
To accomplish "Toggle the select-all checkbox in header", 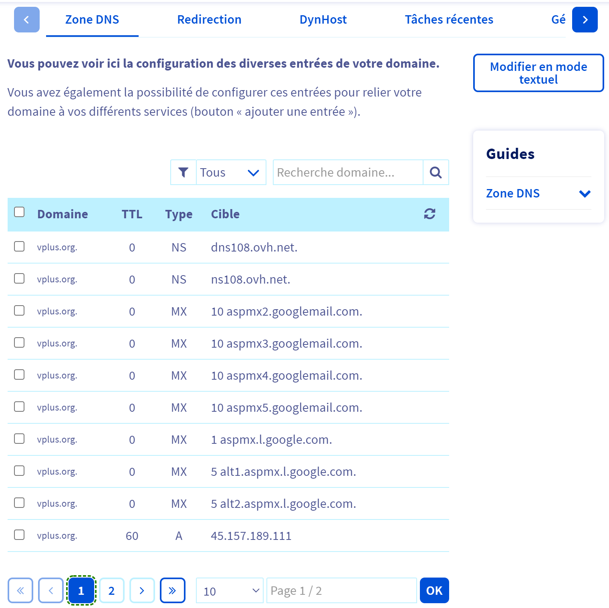I will pos(19,212).
